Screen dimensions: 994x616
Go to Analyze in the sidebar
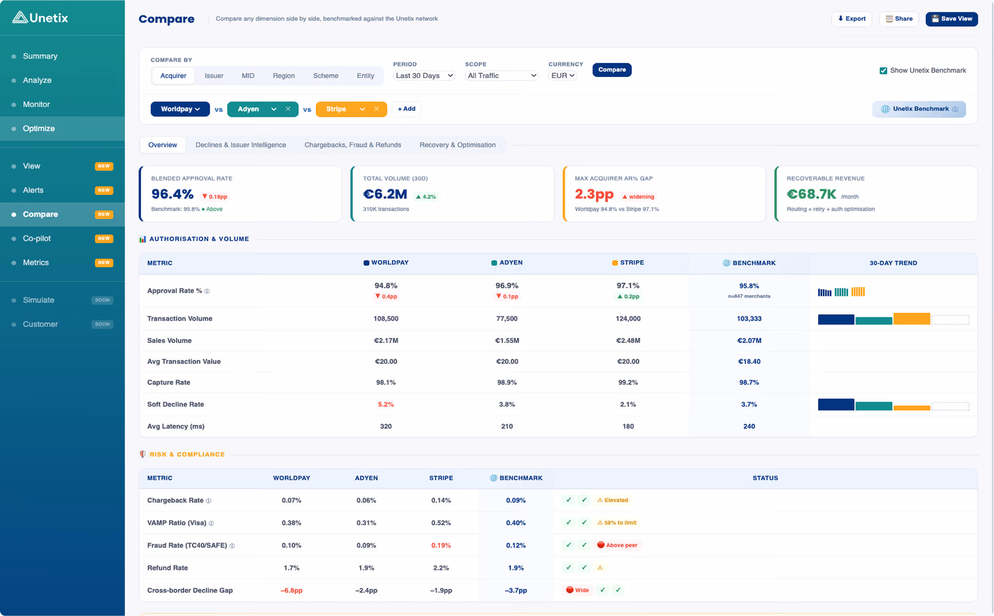[62, 80]
